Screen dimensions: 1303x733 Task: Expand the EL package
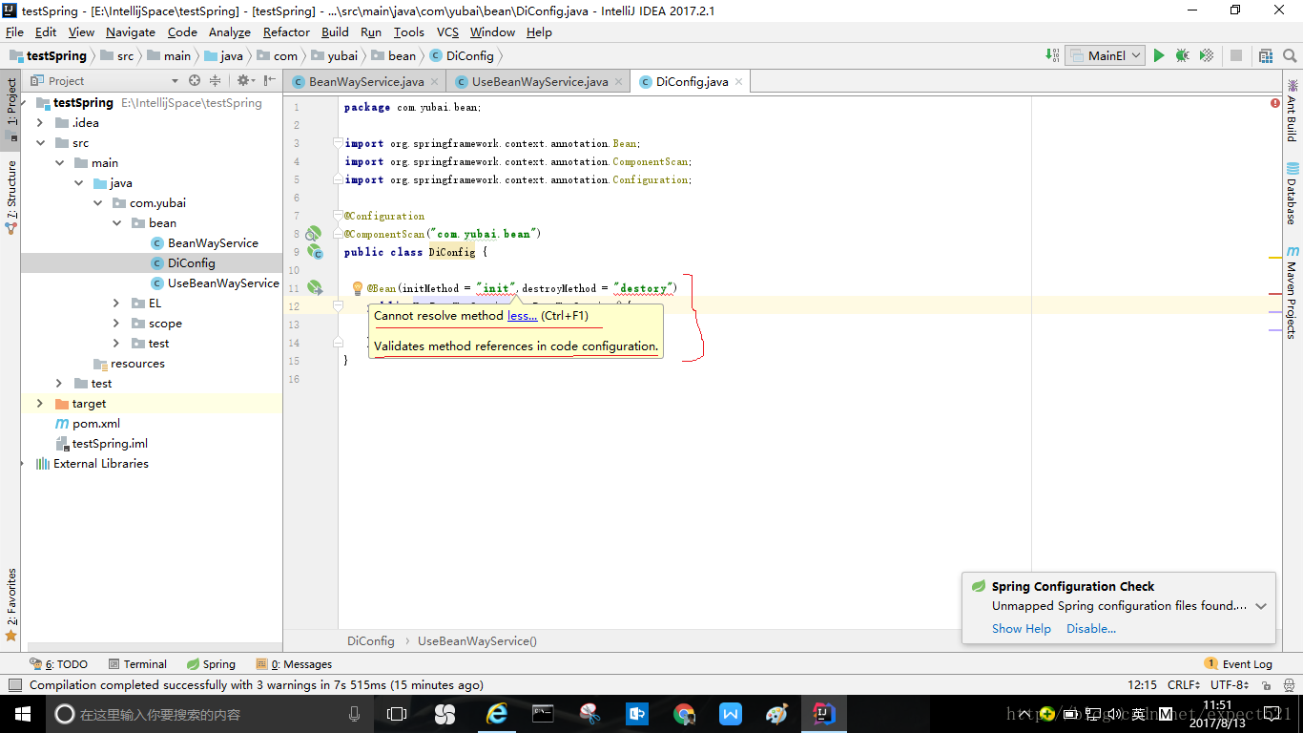116,303
